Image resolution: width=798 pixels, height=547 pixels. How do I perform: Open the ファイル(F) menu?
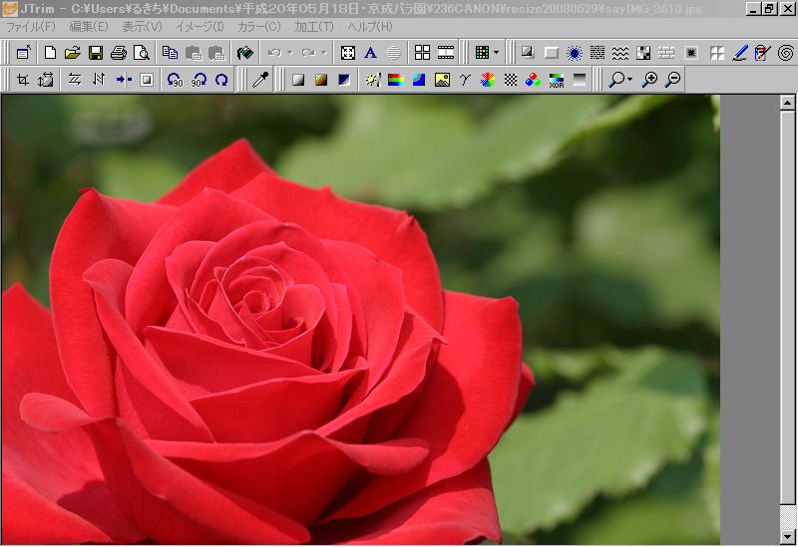click(x=31, y=27)
